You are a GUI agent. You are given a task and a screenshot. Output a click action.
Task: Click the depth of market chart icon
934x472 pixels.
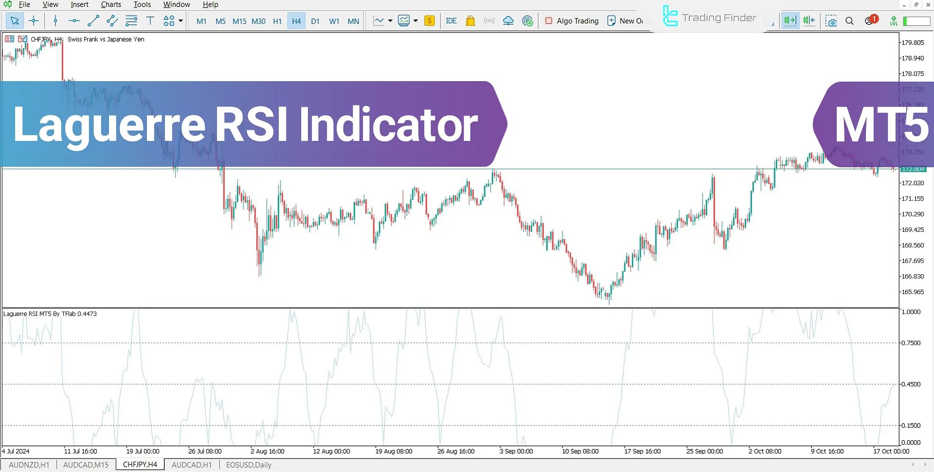pos(22,39)
